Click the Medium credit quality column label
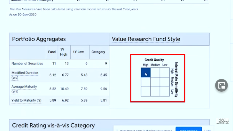The height and width of the screenshot is (131, 233). click(x=155, y=65)
